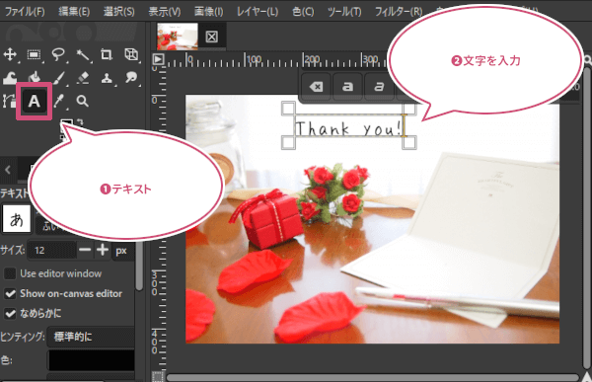Select the Color Picker eyedropper tool

(59, 102)
